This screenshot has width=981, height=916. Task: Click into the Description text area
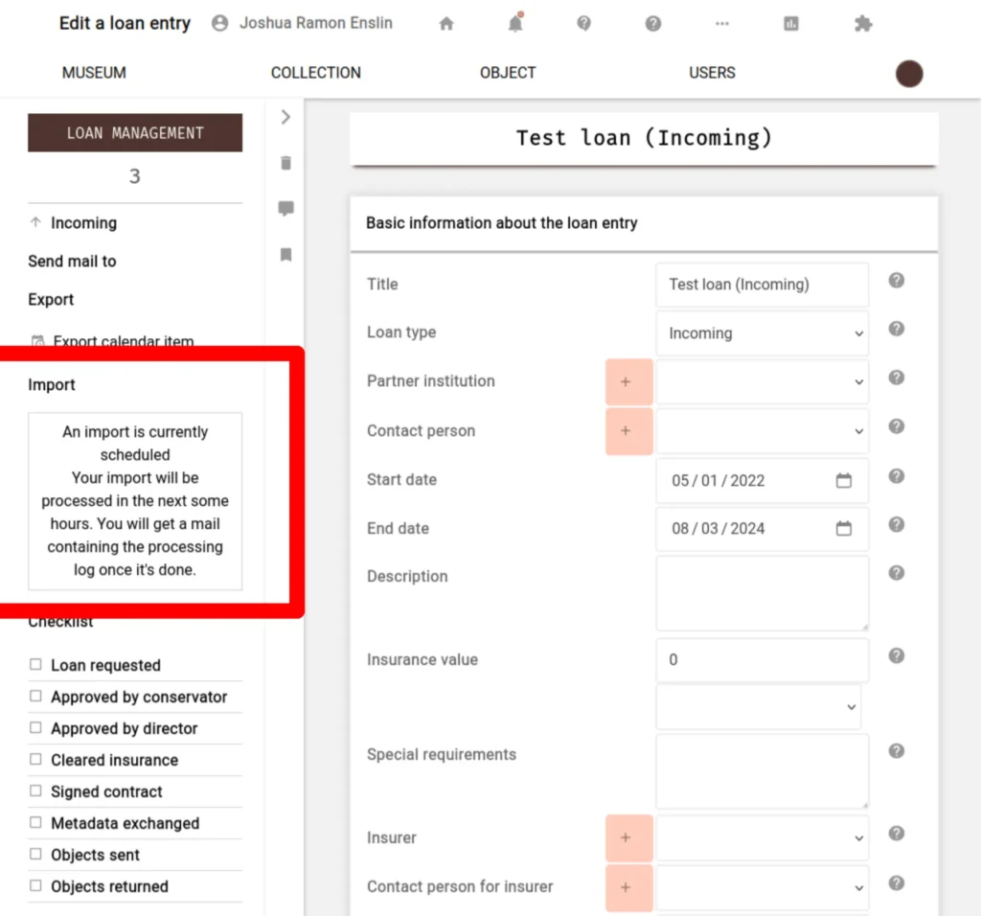(x=762, y=593)
